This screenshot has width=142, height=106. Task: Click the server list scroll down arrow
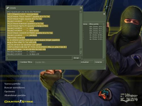point(104,57)
